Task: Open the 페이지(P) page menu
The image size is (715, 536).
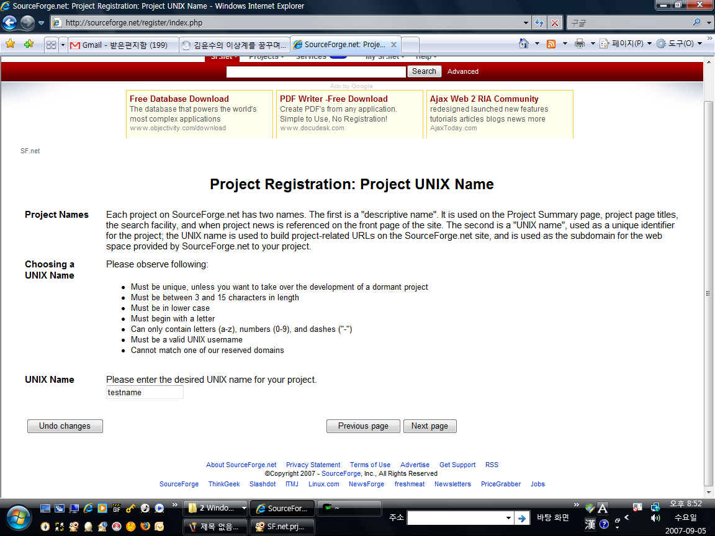Action: click(626, 43)
